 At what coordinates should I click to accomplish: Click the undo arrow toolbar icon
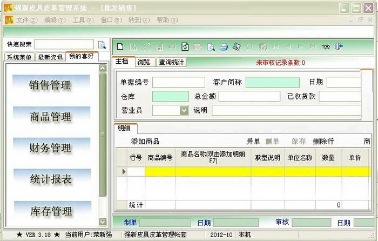(172, 46)
